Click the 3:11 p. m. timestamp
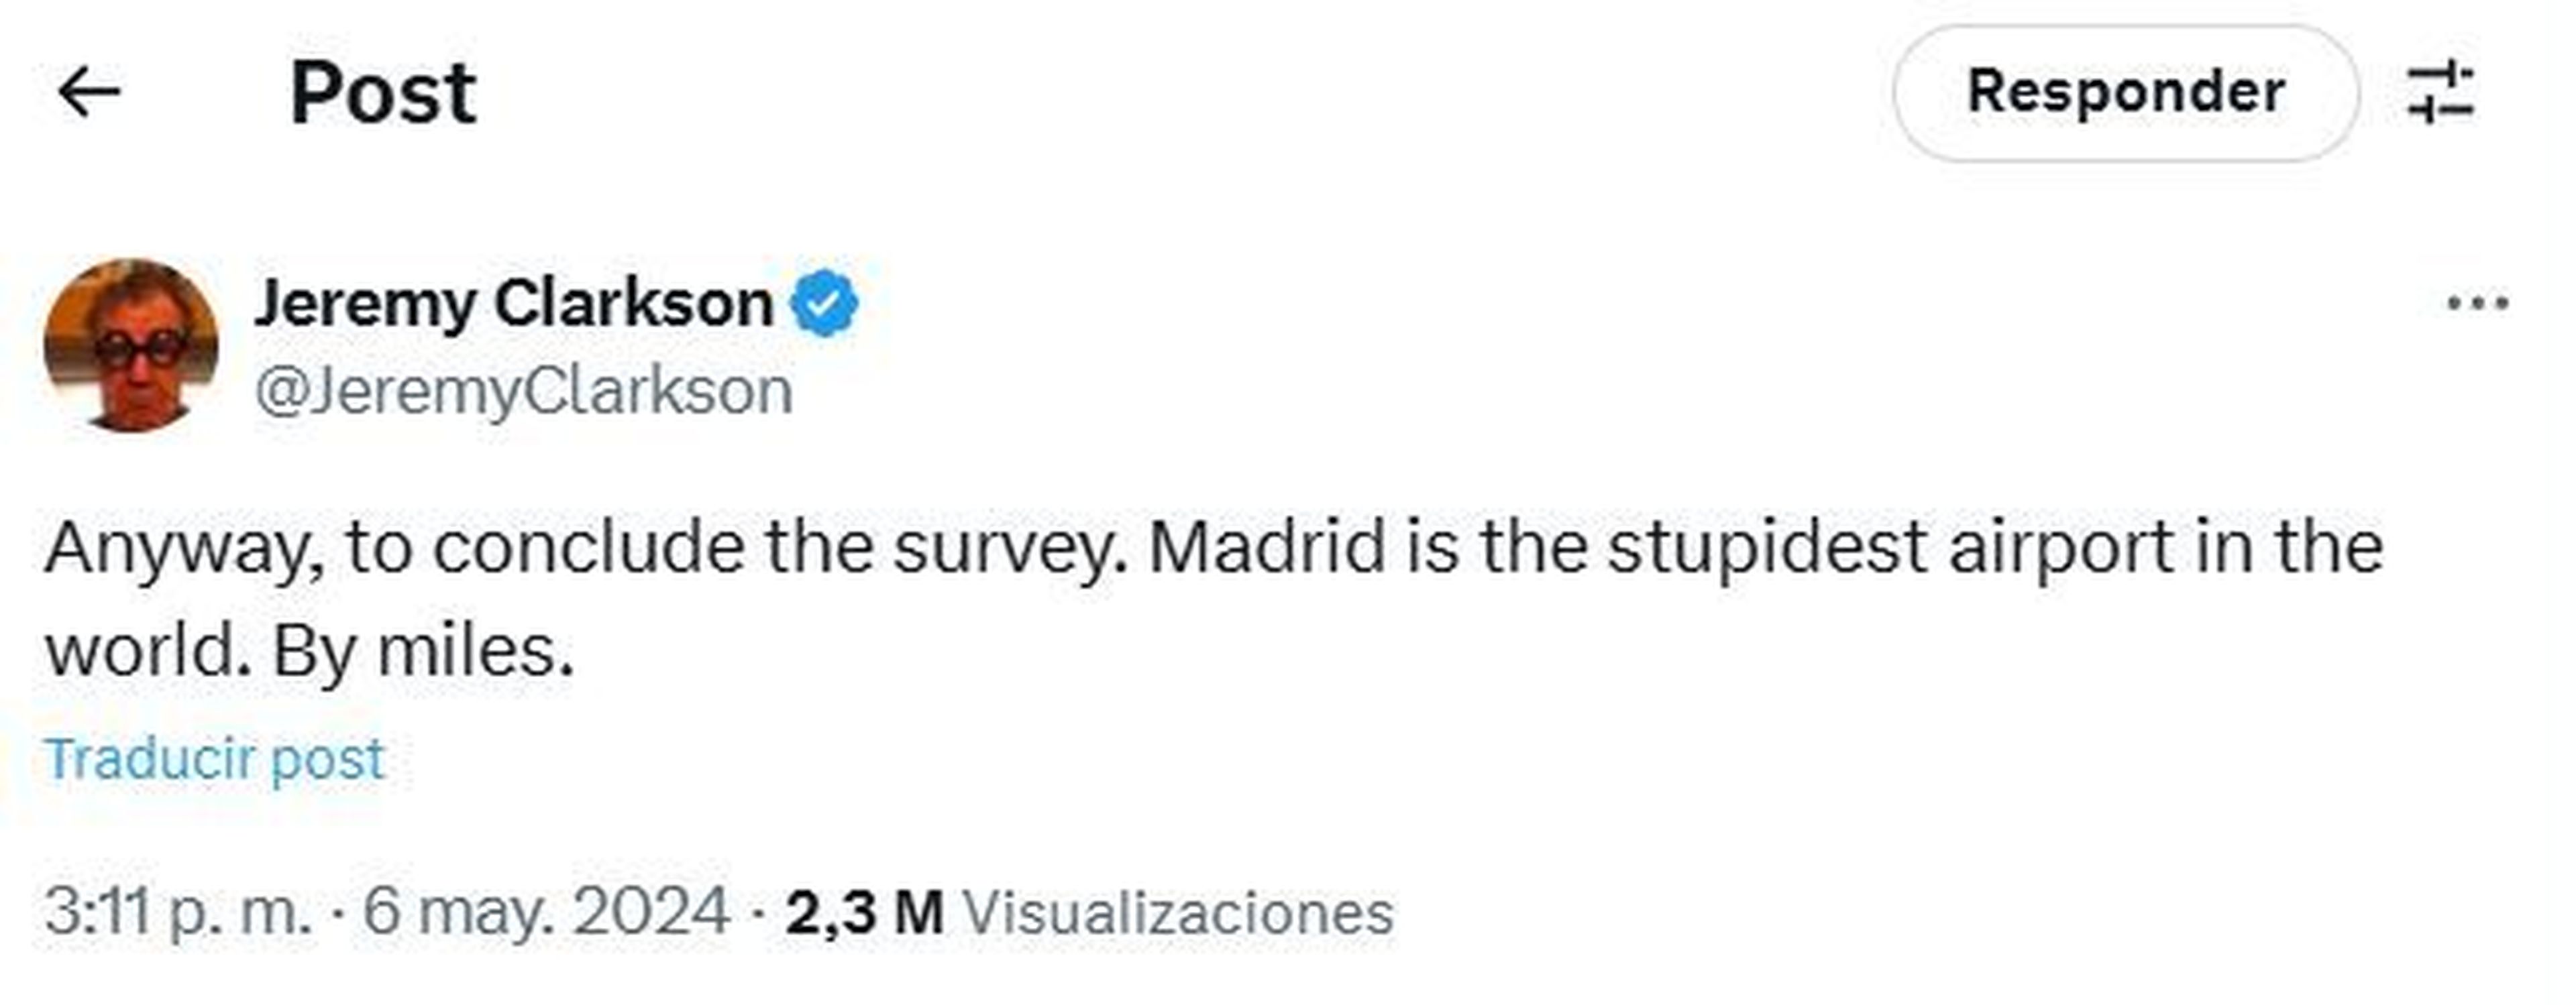This screenshot has width=2576, height=1005. (177, 912)
